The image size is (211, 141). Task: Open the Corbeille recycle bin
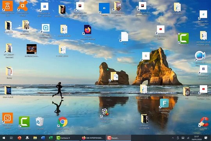(x=39, y=122)
